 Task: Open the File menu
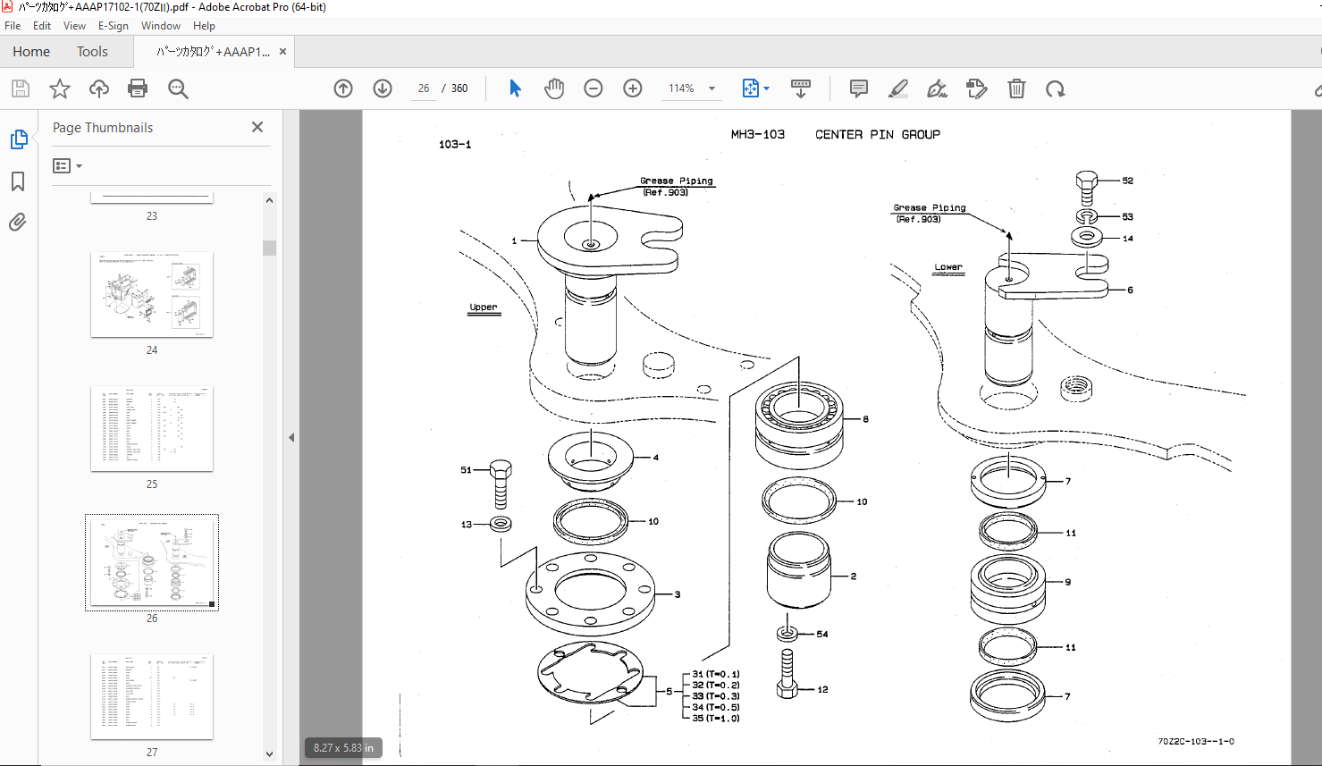pyautogui.click(x=13, y=26)
